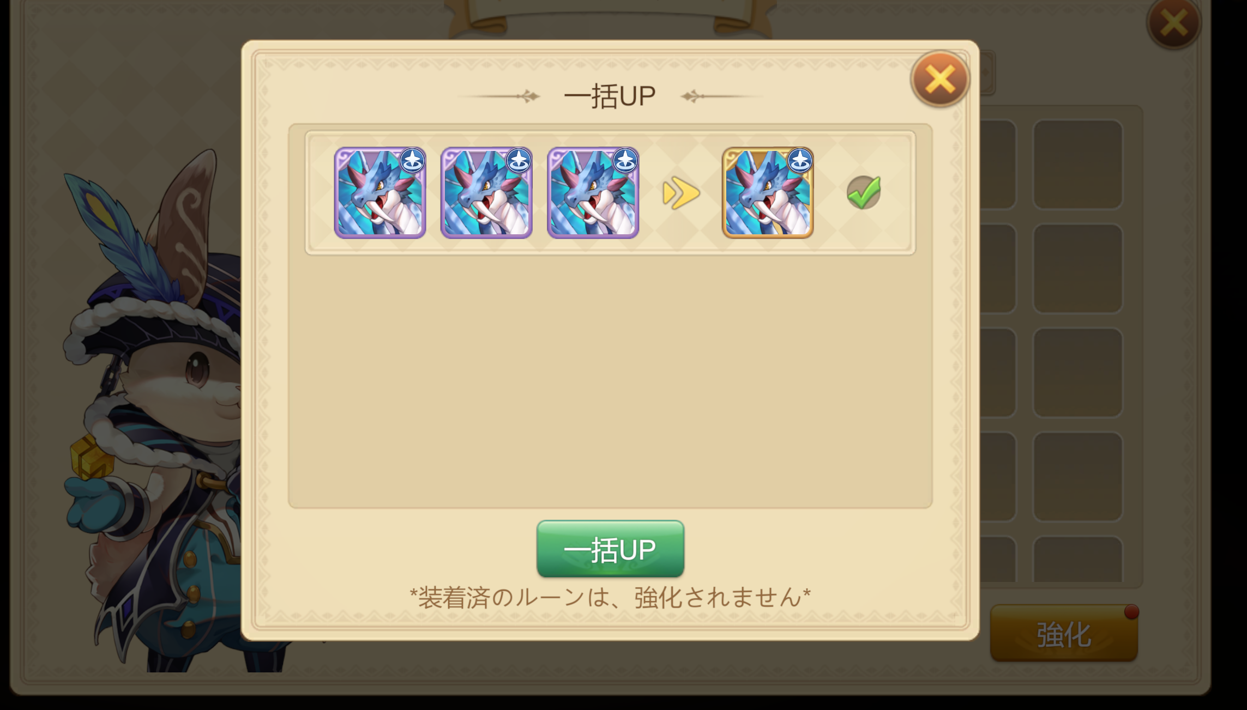Image resolution: width=1247 pixels, height=710 pixels.
Task: Click the green 一括UP button
Action: coord(610,549)
